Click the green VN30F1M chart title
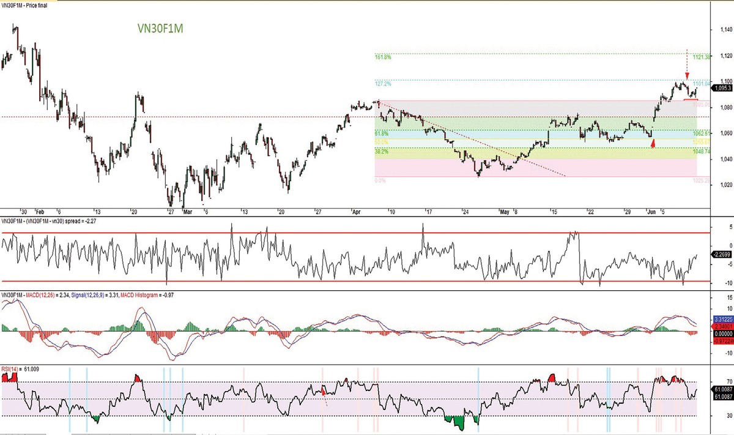The image size is (734, 435). pos(161,28)
